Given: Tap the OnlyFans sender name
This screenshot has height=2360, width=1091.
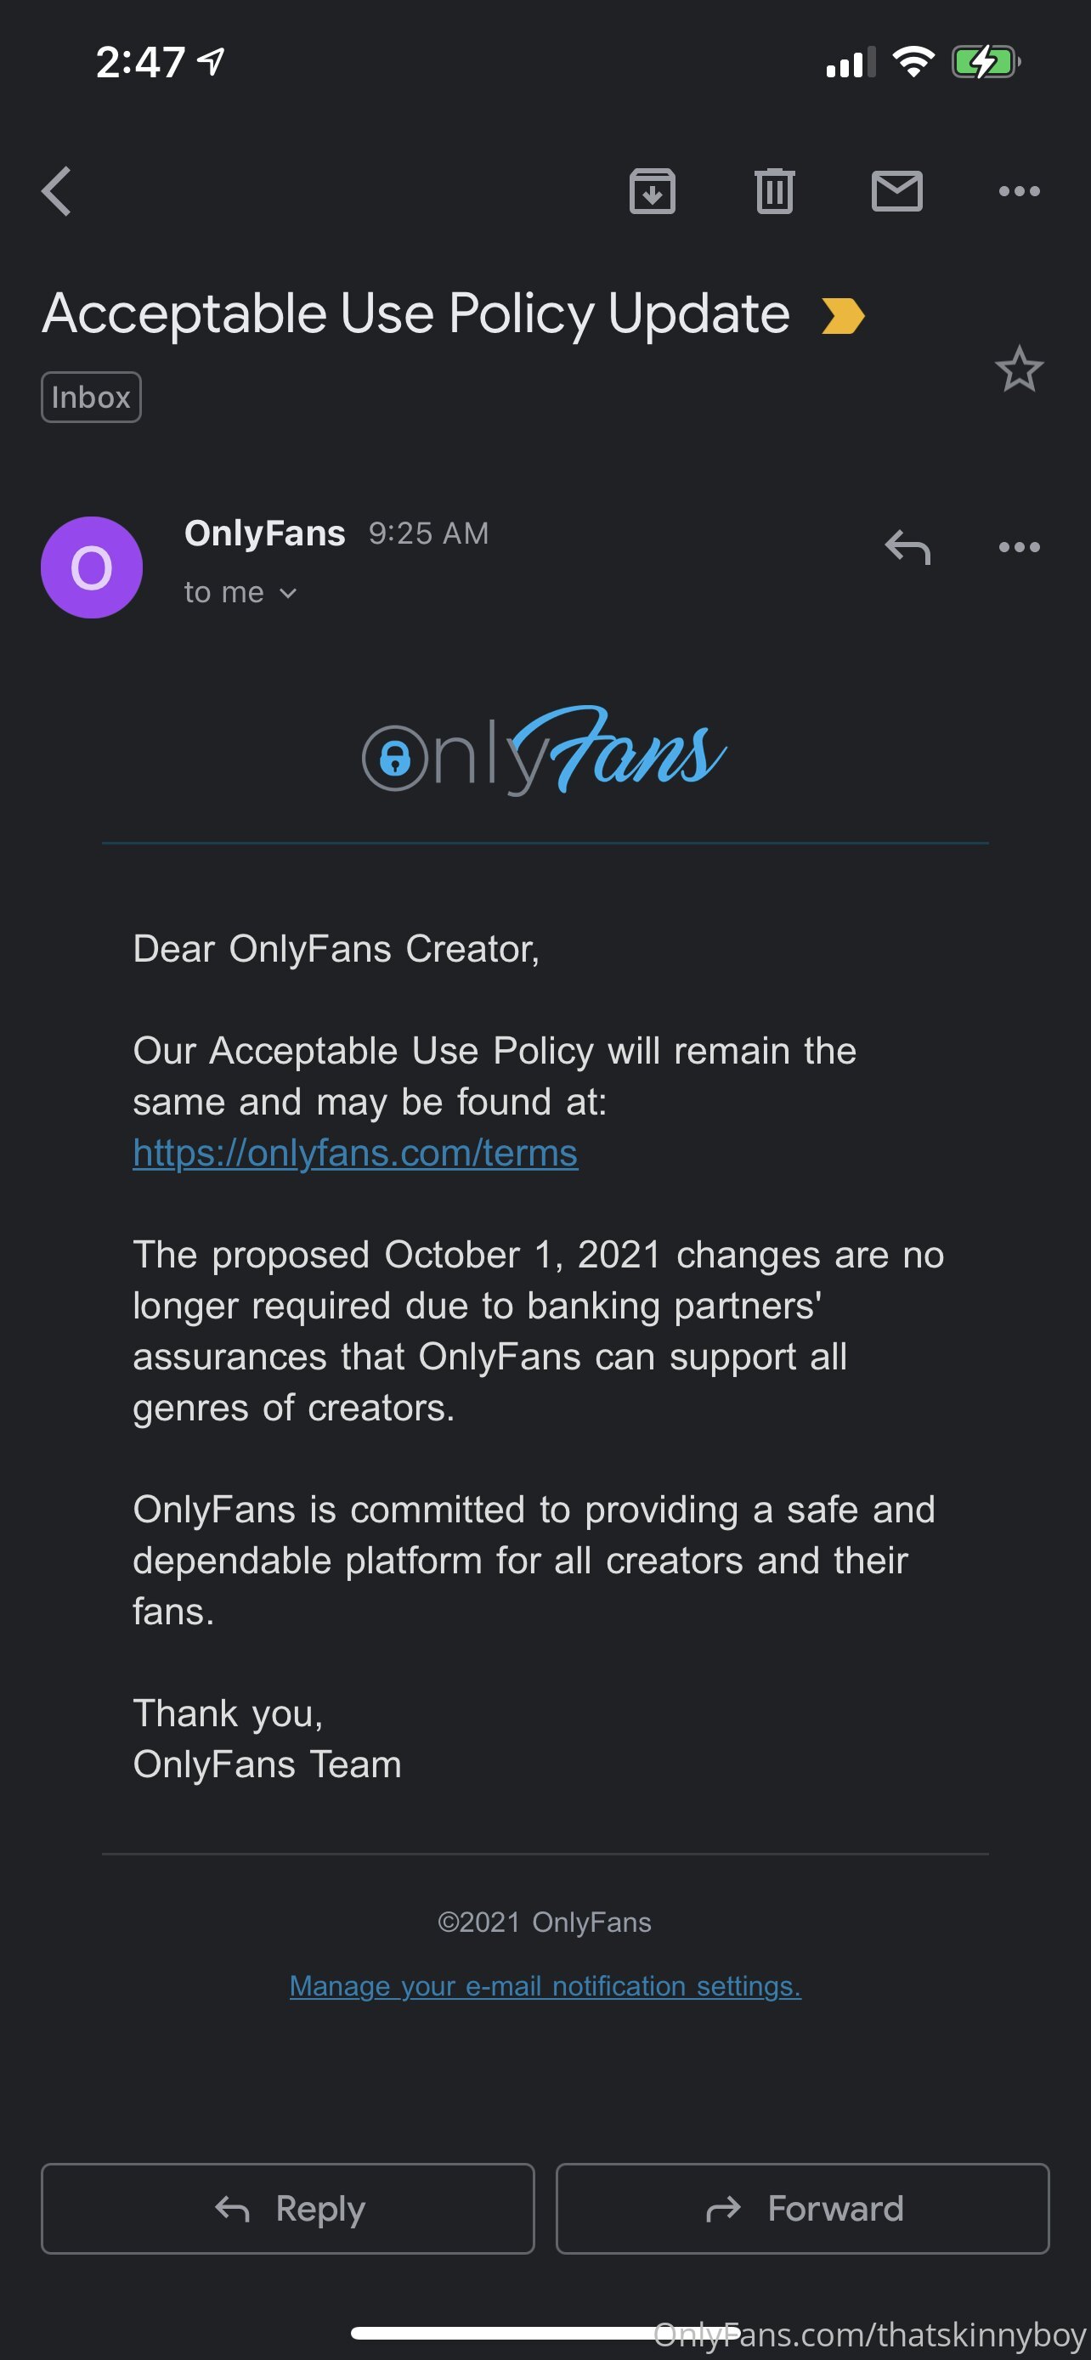Looking at the screenshot, I should (265, 533).
